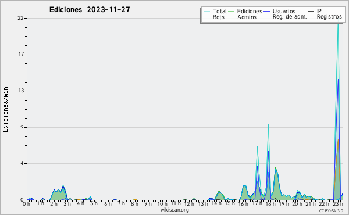349x215 pixels.
Task: Click the Usuarios blue legend line
Action: click(266, 12)
